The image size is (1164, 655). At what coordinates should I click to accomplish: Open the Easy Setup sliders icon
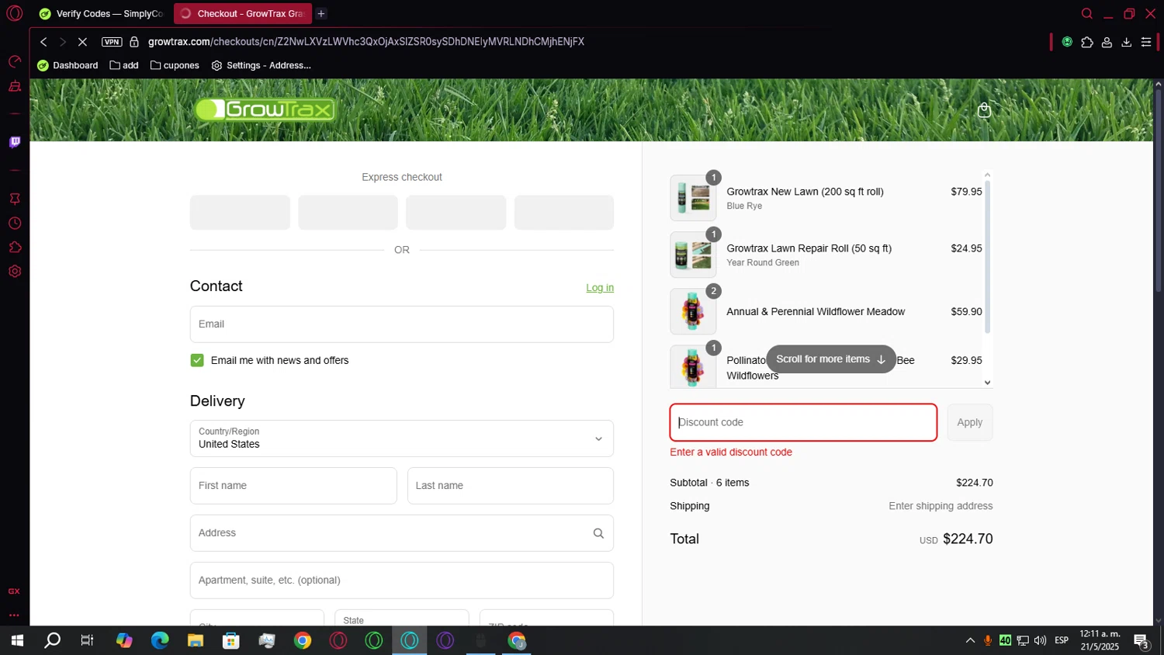click(1146, 42)
